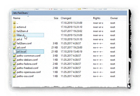Sort files by Owner column header
The height and width of the screenshot is (96, 140).
(x=114, y=18)
